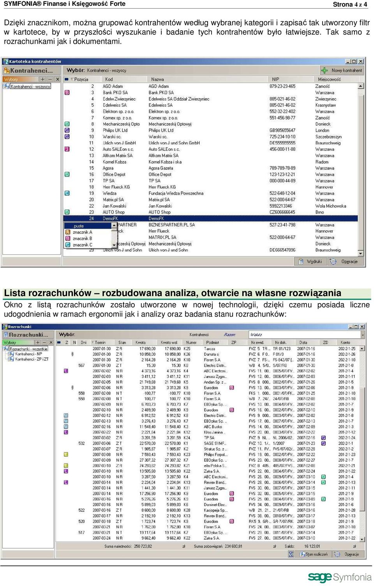
Task: Open the Rozrachunki... panel header
Action: tap(28, 335)
